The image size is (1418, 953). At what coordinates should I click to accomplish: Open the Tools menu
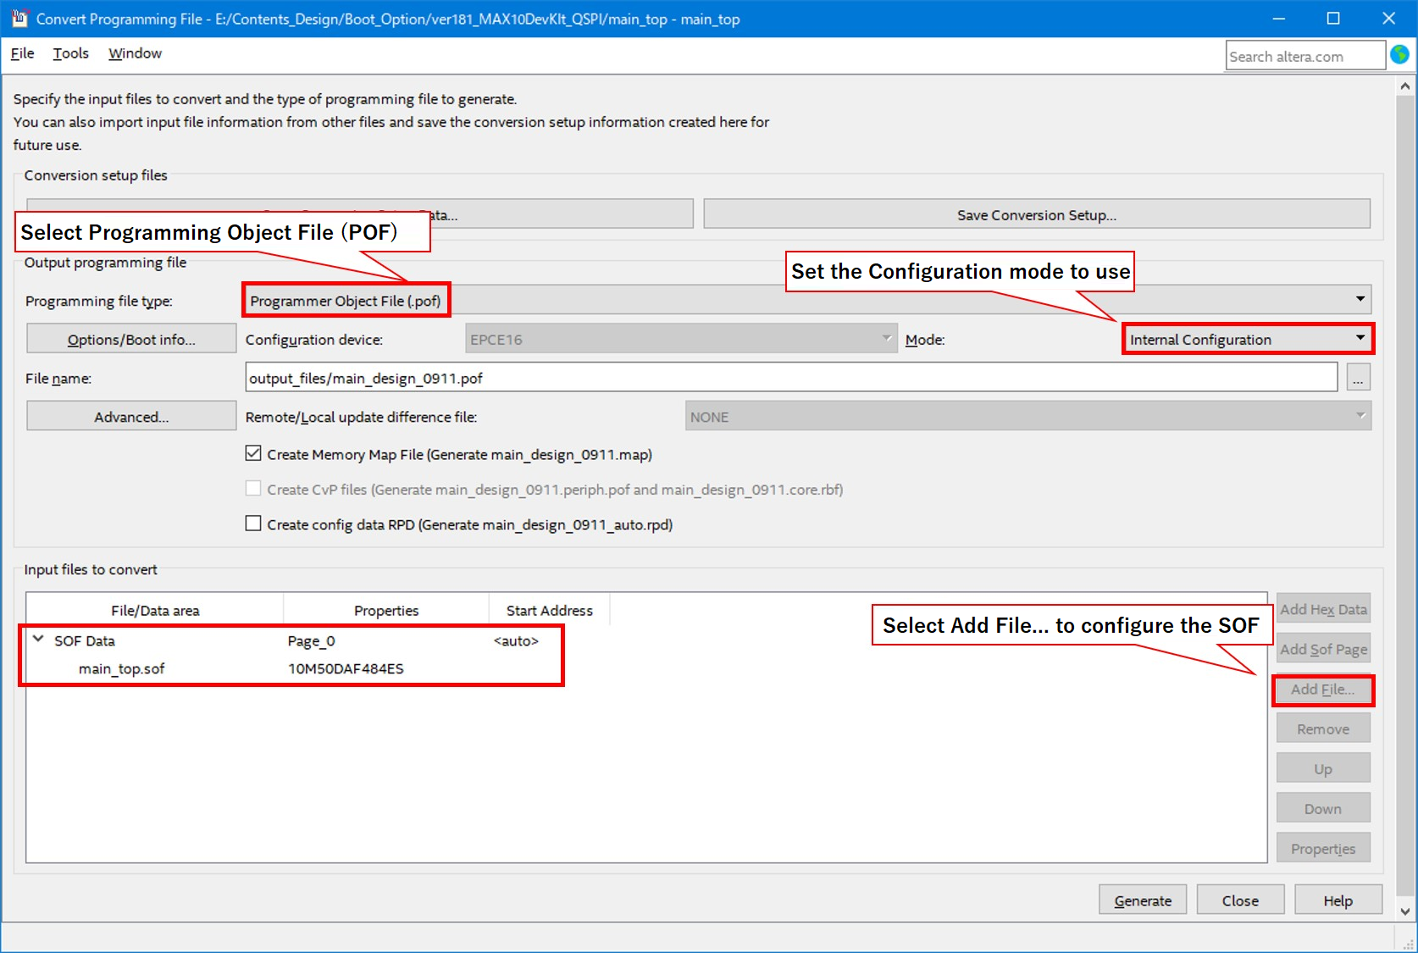pyautogui.click(x=70, y=53)
